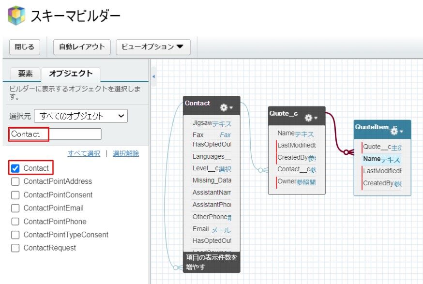Click the Languages__ field in Contact
This screenshot has width=423, height=284.
click(211, 156)
